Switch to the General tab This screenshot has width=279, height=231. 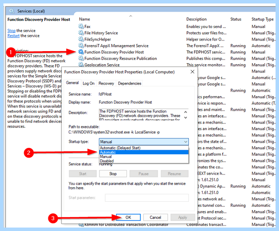click(x=72, y=83)
